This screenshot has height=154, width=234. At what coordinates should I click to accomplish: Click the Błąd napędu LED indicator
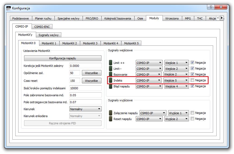pyautogui.click(x=110, y=86)
